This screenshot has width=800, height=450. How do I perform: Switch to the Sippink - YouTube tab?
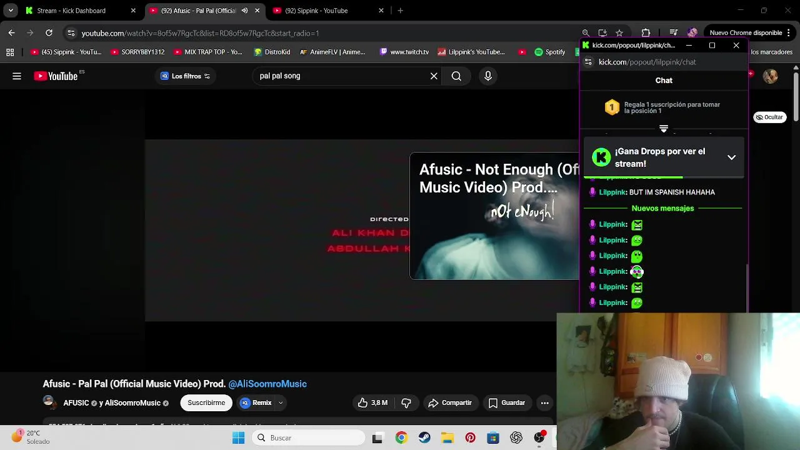[329, 11]
